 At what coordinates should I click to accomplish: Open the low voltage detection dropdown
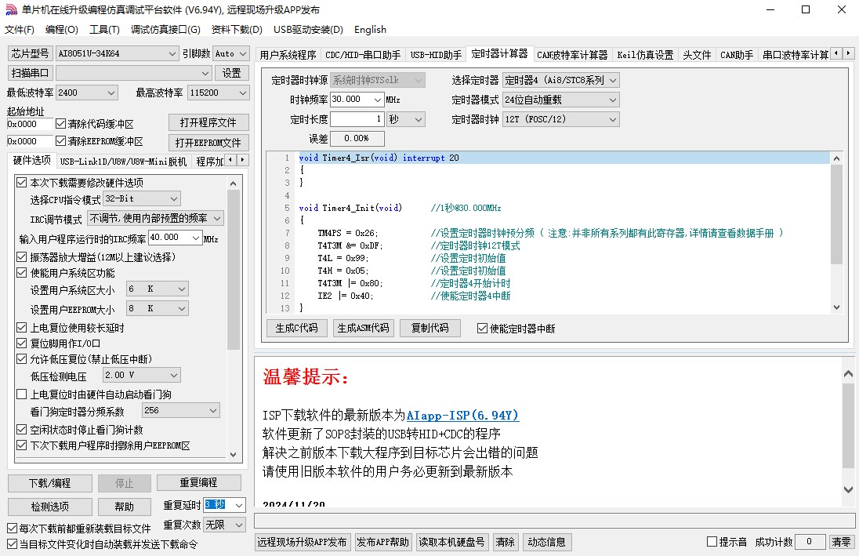[142, 376]
